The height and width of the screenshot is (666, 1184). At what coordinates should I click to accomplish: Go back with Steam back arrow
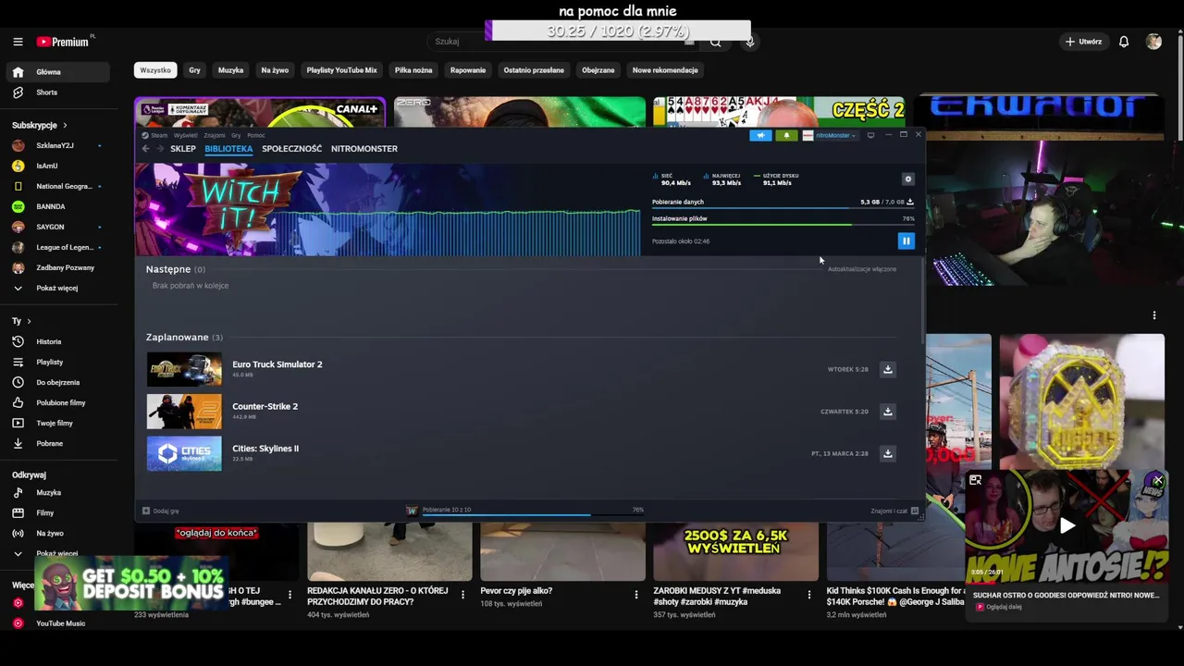(145, 148)
